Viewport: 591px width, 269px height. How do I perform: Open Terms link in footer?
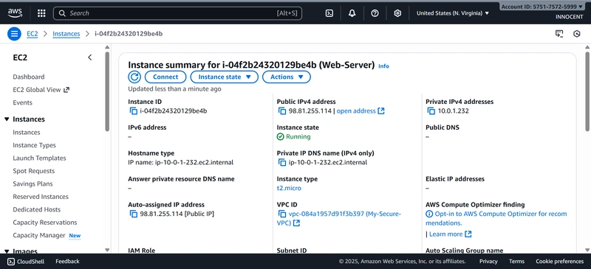coord(516,261)
